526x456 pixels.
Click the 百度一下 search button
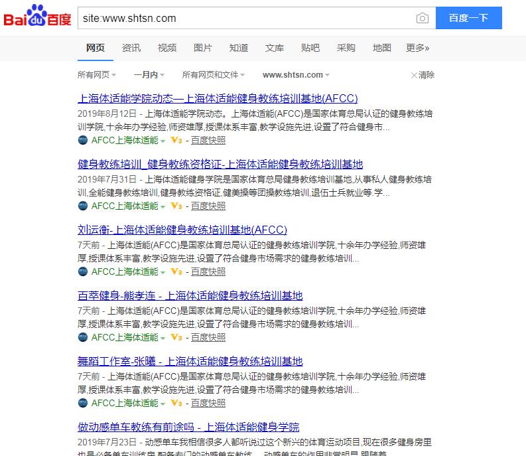pos(469,18)
